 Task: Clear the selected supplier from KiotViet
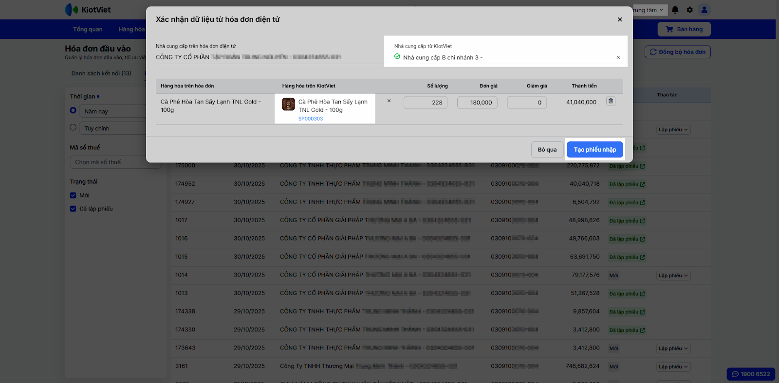pyautogui.click(x=618, y=57)
